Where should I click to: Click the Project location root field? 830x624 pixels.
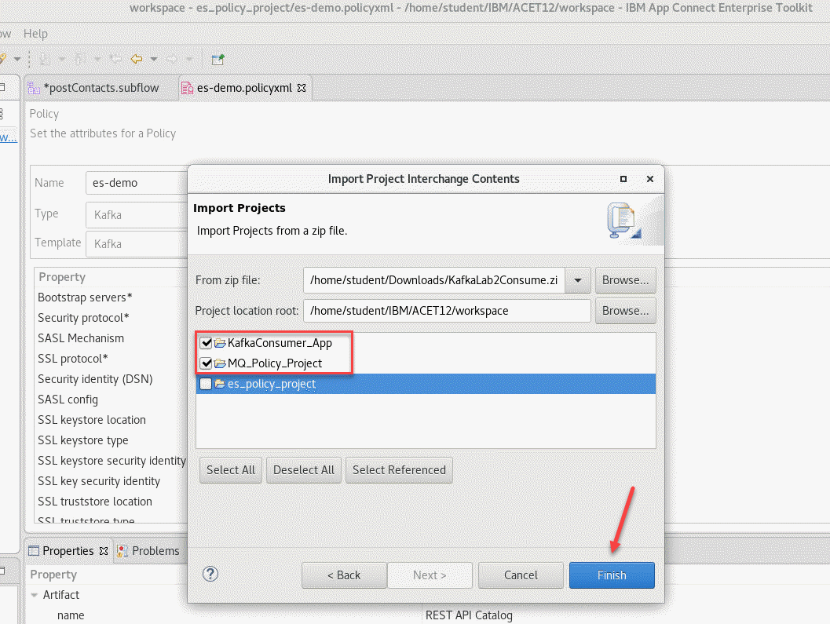[x=446, y=311]
